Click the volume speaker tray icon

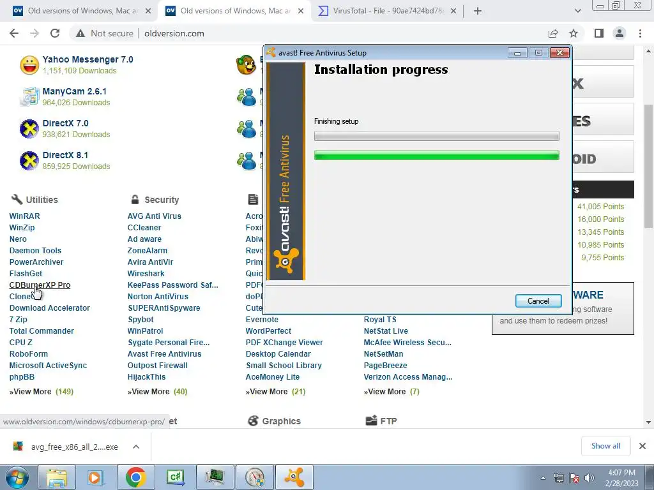point(589,478)
